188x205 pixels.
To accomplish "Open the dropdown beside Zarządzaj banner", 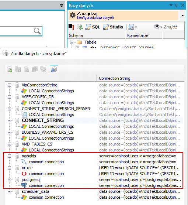I will pos(182,16).
